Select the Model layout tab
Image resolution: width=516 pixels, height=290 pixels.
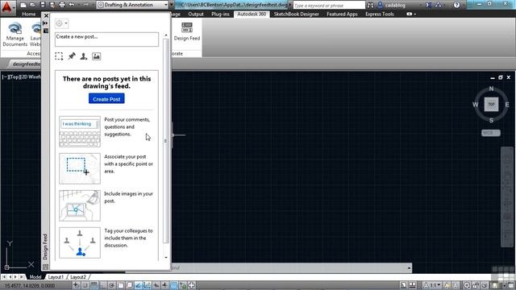tap(35, 277)
